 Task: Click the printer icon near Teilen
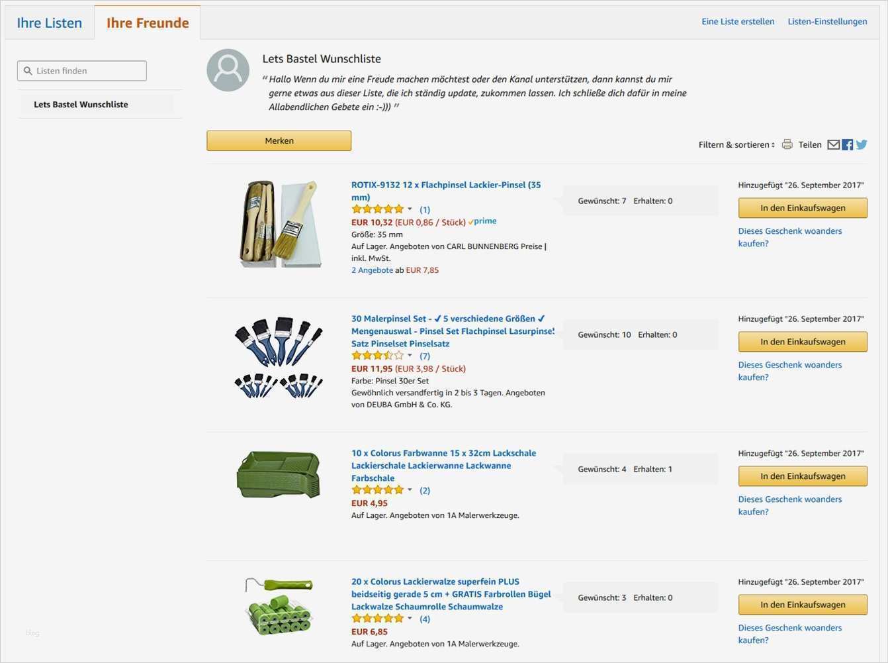(787, 144)
